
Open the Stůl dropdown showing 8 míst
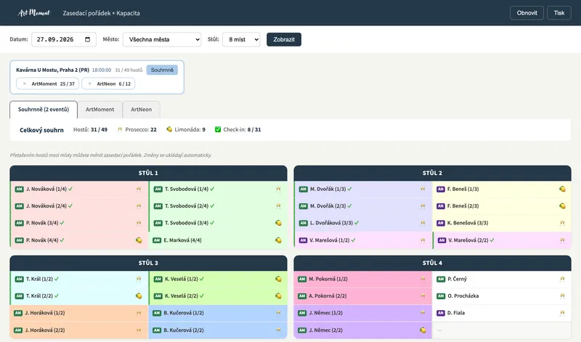click(241, 39)
